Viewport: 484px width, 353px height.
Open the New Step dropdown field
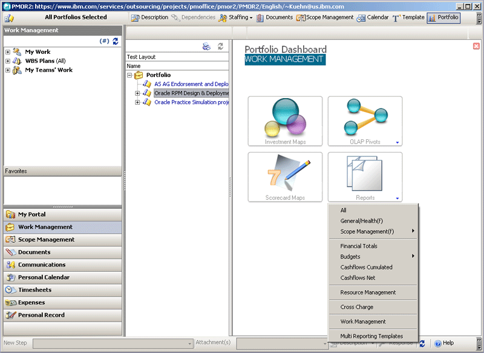pos(113,343)
